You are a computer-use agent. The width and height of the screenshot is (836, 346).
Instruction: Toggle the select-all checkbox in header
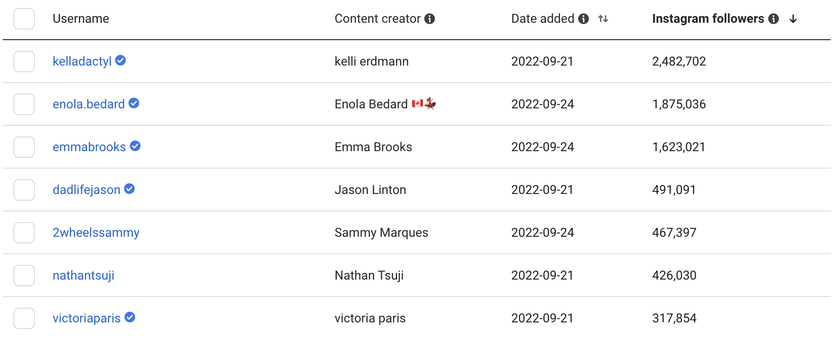coord(24,19)
